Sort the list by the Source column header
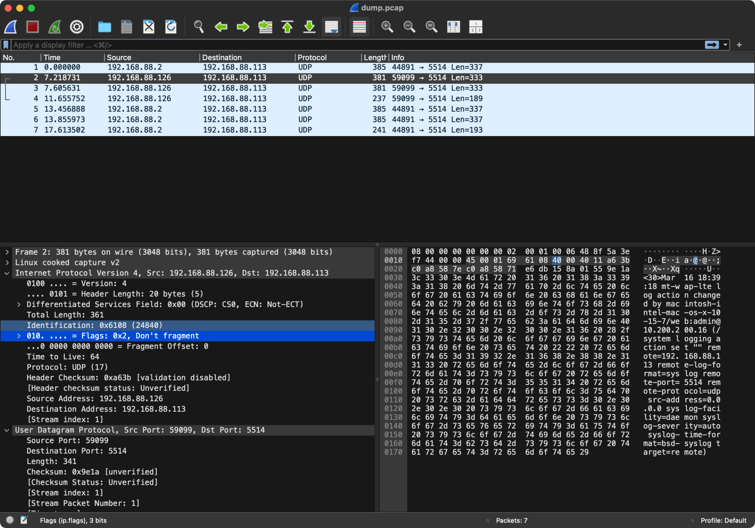Screen dimensions: 755x528 [x=119, y=57]
